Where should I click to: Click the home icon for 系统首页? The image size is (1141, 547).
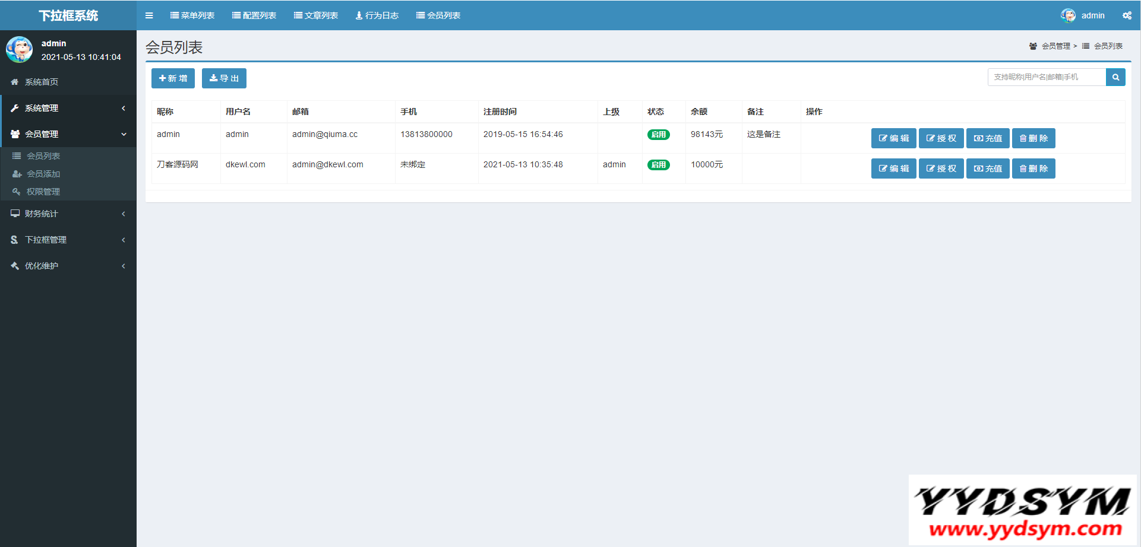click(15, 82)
